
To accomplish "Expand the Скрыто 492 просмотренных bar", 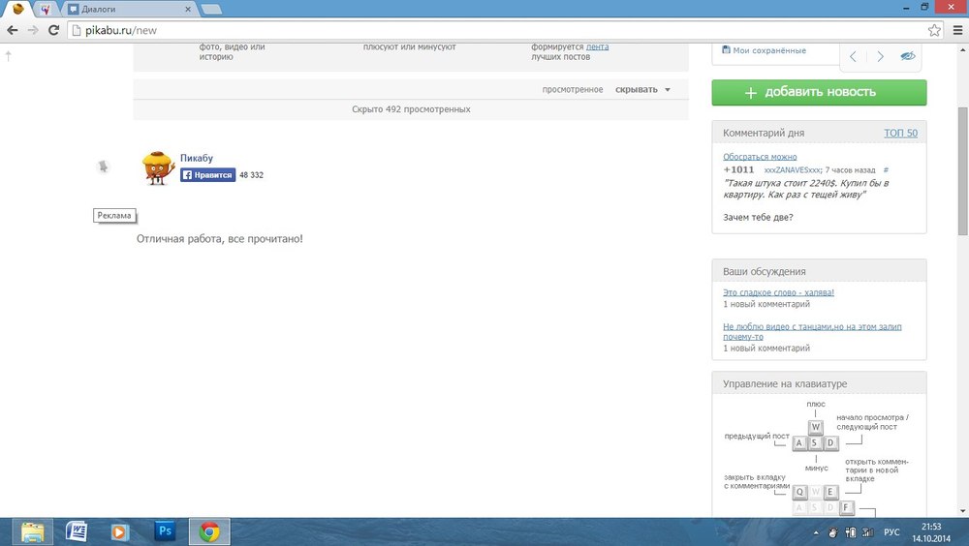I will point(411,109).
